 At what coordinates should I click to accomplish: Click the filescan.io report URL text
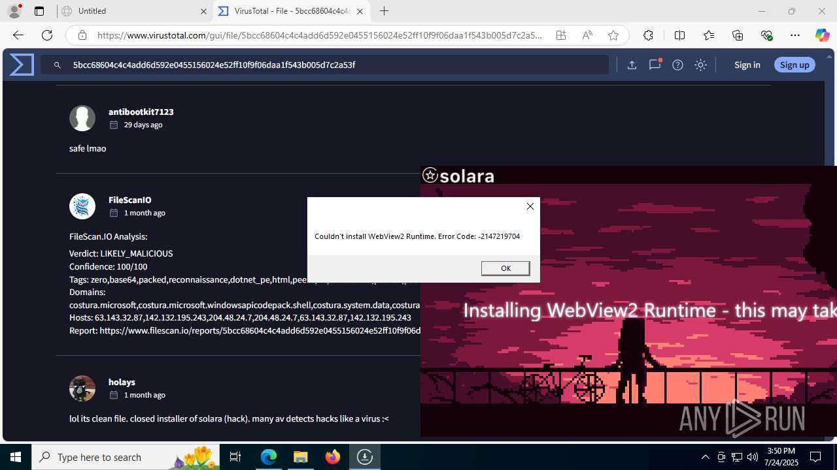tap(260, 331)
